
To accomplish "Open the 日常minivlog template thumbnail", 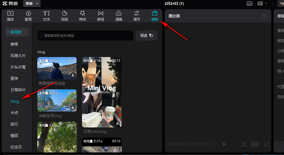I will (x=102, y=92).
